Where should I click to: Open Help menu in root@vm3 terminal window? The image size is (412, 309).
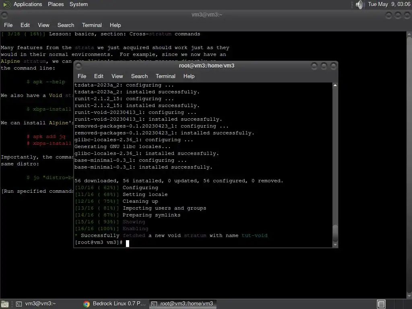click(189, 76)
